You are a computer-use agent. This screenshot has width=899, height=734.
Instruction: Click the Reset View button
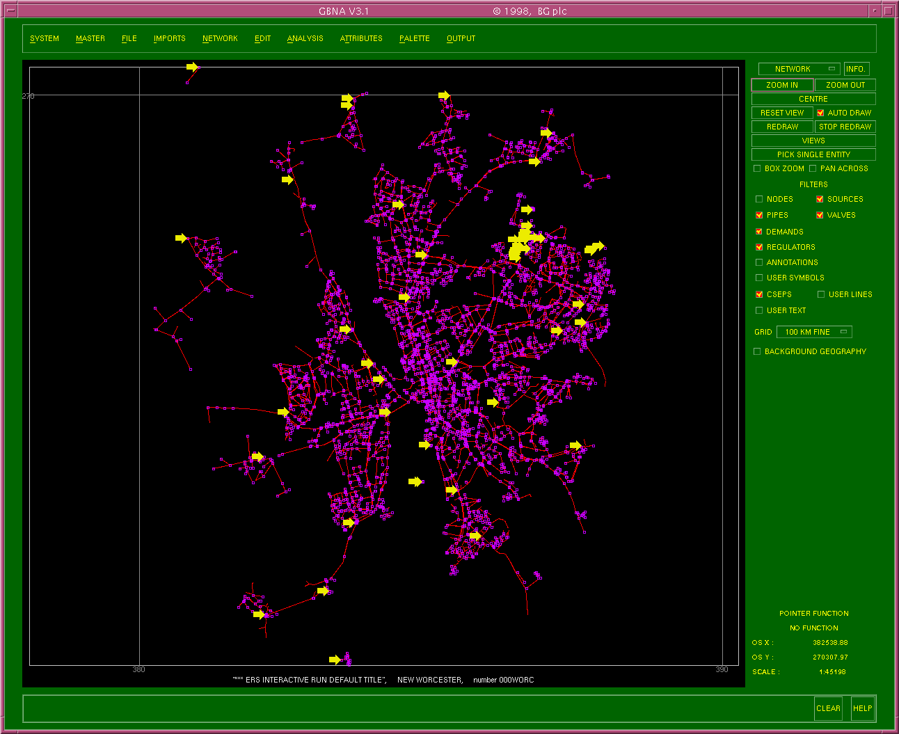click(782, 113)
